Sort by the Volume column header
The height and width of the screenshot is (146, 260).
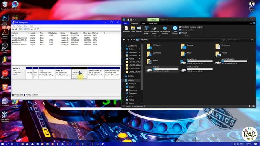20,33
